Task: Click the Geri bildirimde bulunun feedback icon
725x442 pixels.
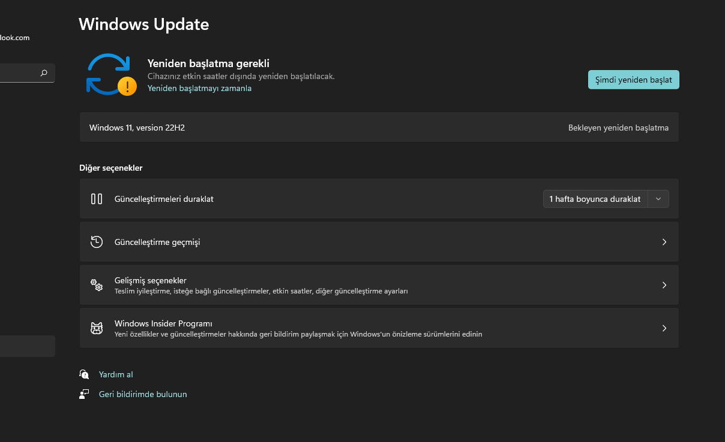Action: point(84,394)
